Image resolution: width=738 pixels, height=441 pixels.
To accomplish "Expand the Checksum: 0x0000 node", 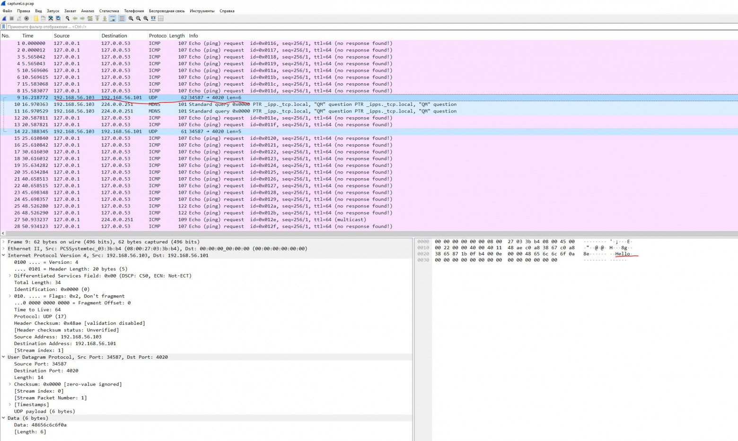I will [x=10, y=384].
